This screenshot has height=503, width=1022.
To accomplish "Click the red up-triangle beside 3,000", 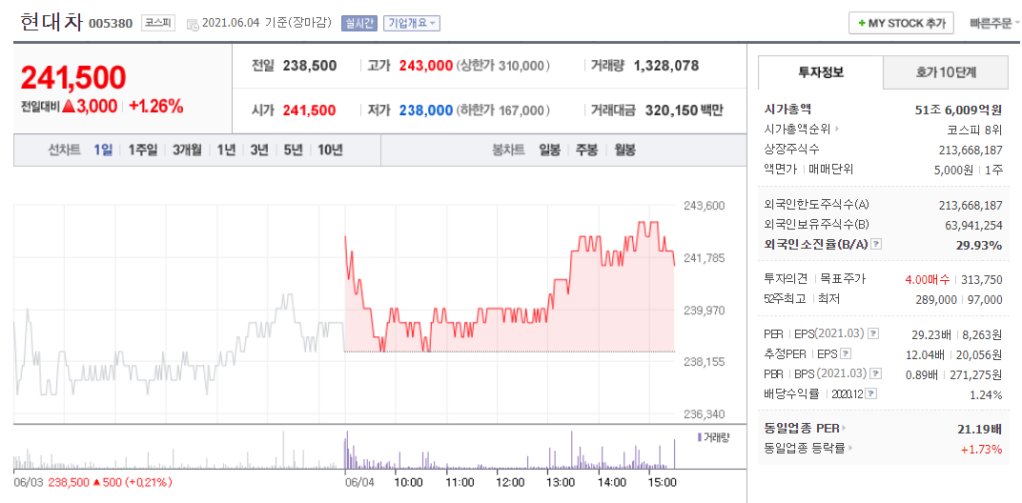I will 69,106.
